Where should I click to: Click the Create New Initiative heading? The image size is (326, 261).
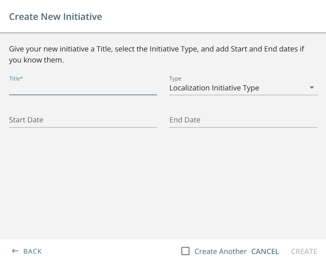pyautogui.click(x=55, y=17)
